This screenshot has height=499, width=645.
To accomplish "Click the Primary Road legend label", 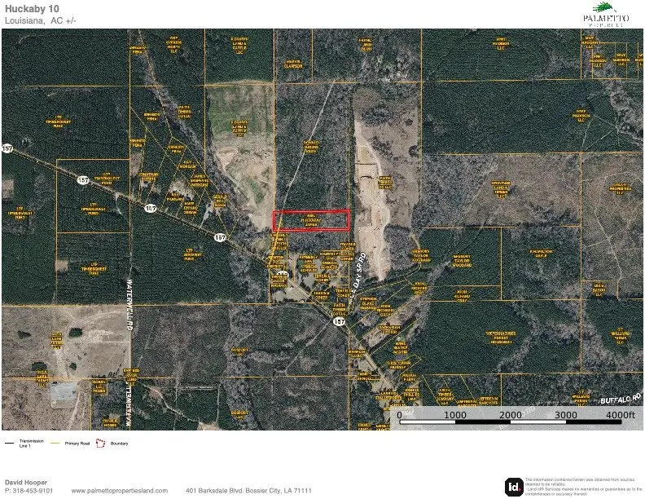I will tap(77, 444).
